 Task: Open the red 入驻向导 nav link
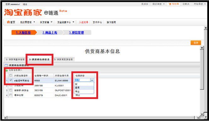coord(83,22)
